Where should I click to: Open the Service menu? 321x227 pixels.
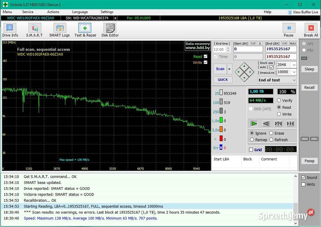(28, 12)
